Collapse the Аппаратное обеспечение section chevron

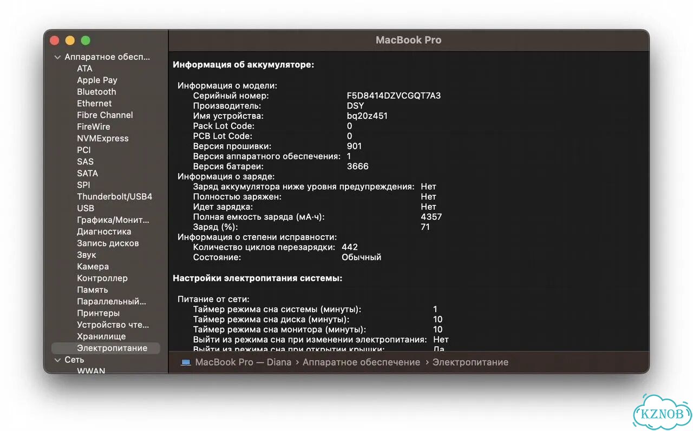[x=57, y=57]
